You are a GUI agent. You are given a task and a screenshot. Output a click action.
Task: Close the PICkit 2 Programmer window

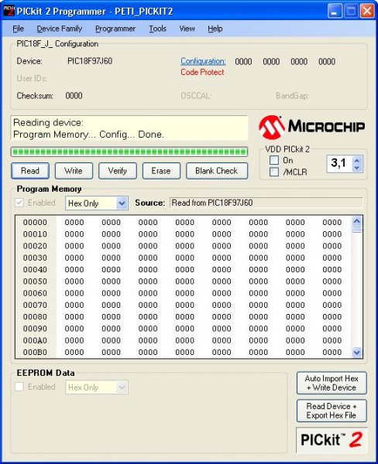pyautogui.click(x=367, y=12)
